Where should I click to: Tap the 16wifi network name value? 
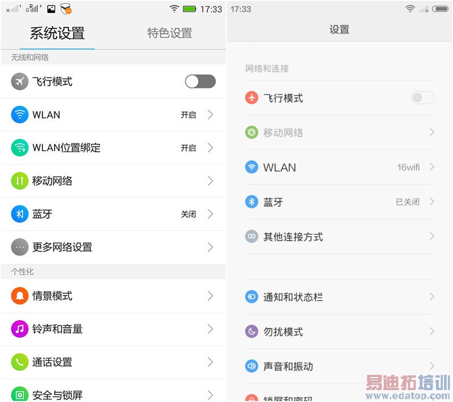pos(408,167)
